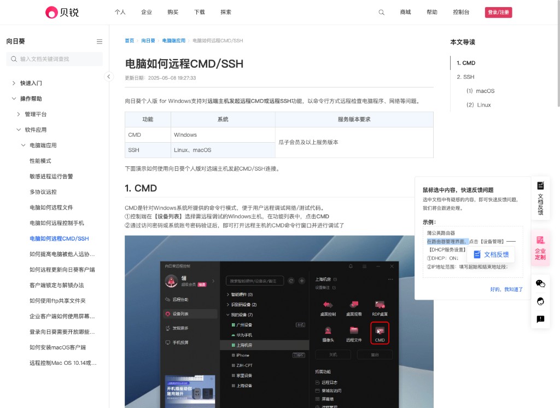
Task: Open the 企业 menu
Action: coord(147,12)
